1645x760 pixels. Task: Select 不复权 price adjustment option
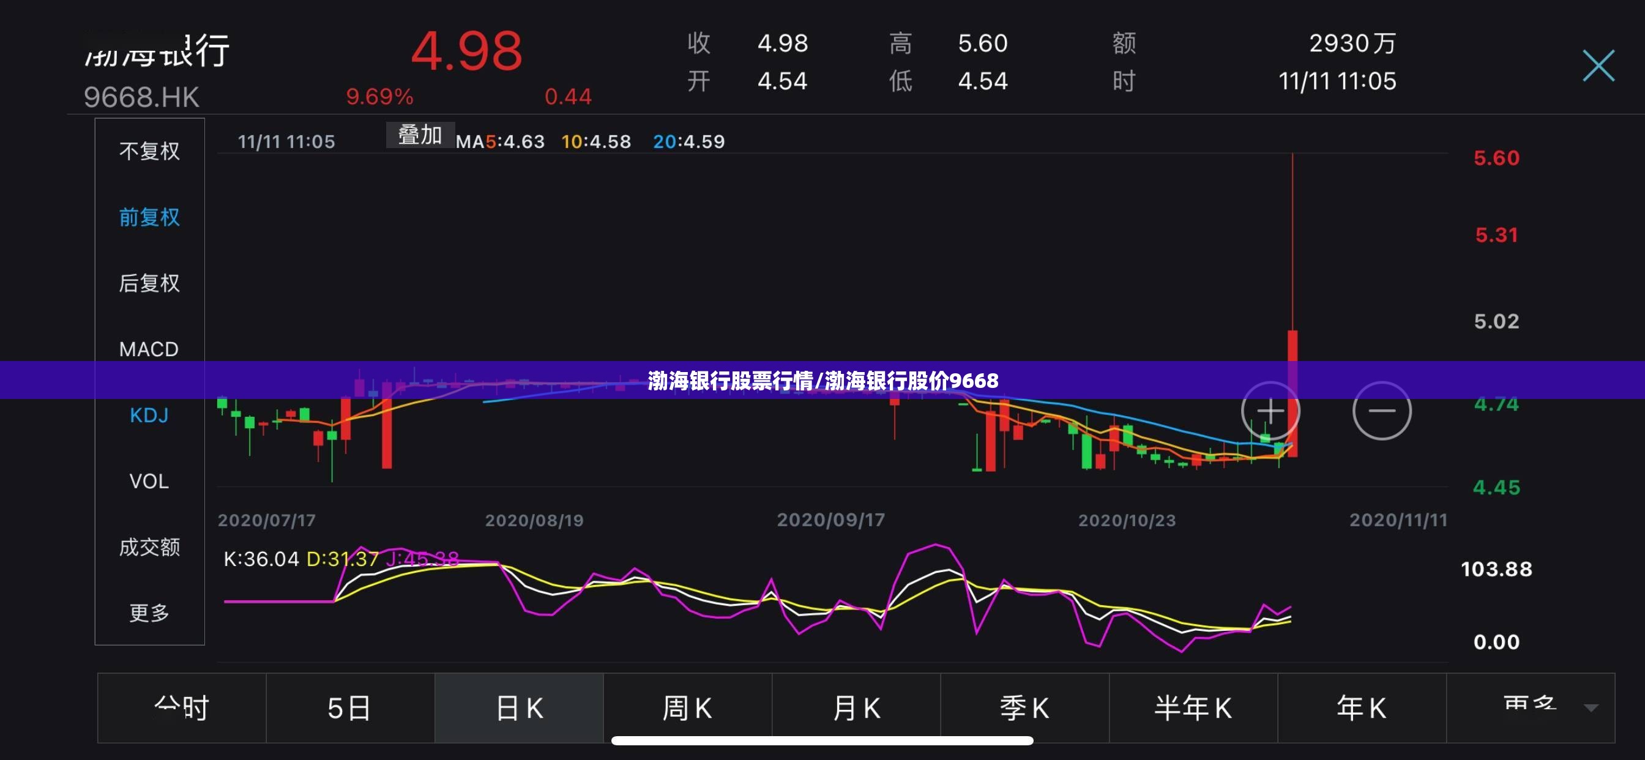point(149,151)
